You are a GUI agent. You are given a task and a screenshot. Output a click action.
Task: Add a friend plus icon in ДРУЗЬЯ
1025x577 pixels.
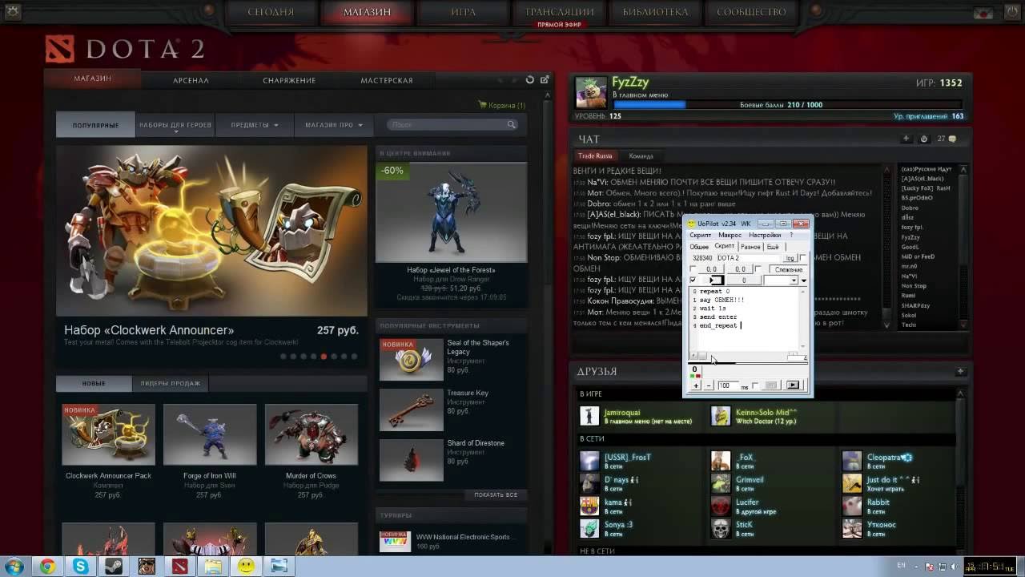click(960, 372)
